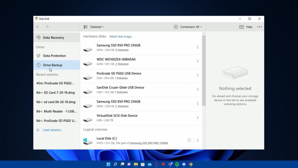Open the three-dot menu beside Help
The height and width of the screenshot is (168, 298).
point(260,27)
